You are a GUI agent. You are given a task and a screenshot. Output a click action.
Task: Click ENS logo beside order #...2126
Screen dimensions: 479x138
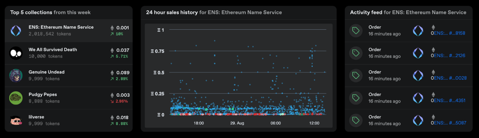[418, 53]
